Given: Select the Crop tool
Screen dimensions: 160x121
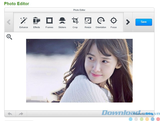Looking at the screenshot, I should coord(75,22).
